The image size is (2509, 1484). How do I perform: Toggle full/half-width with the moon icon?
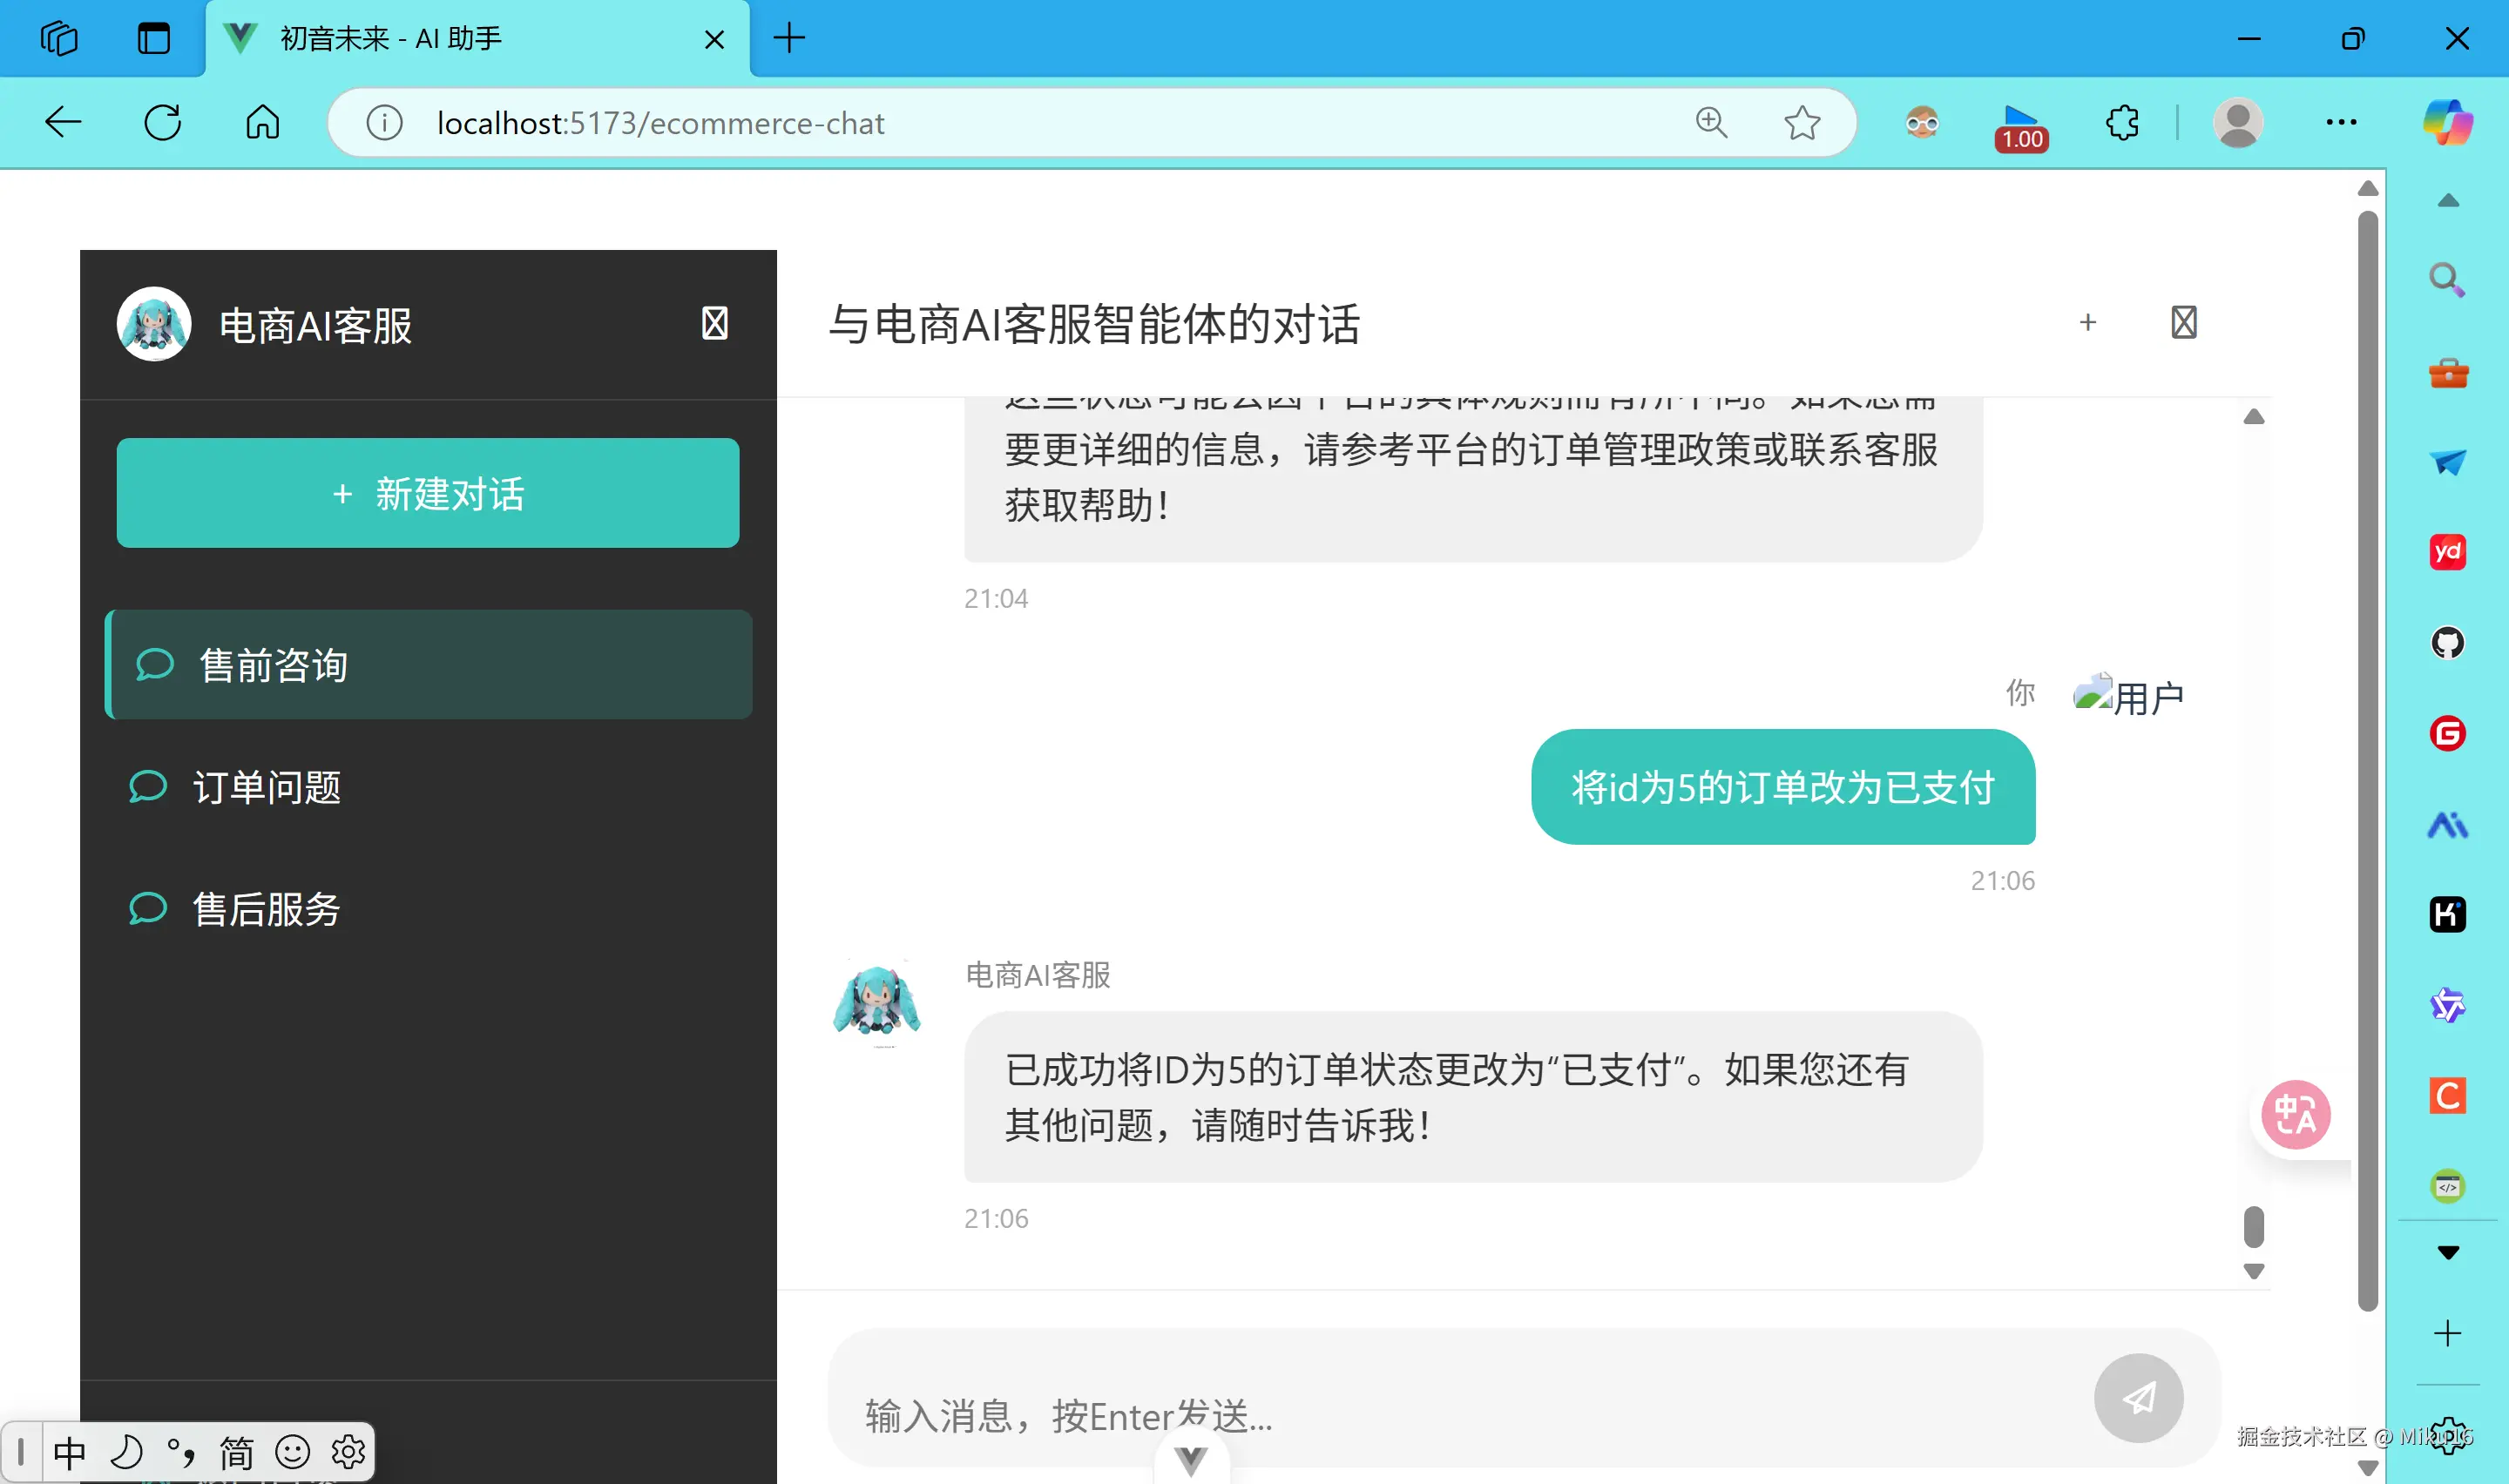pos(127,1452)
